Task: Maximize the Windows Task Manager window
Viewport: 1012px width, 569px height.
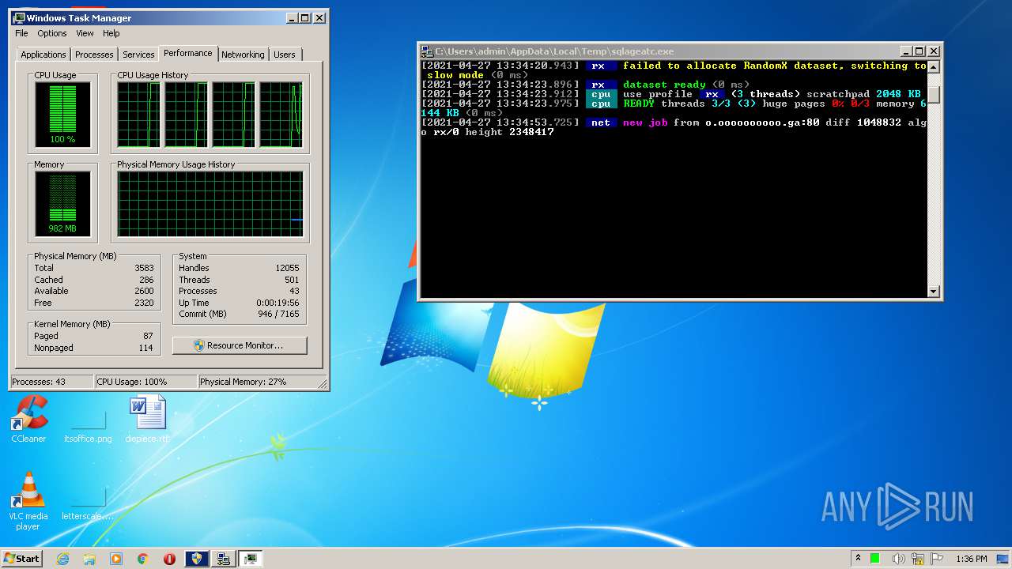Action: [x=305, y=17]
